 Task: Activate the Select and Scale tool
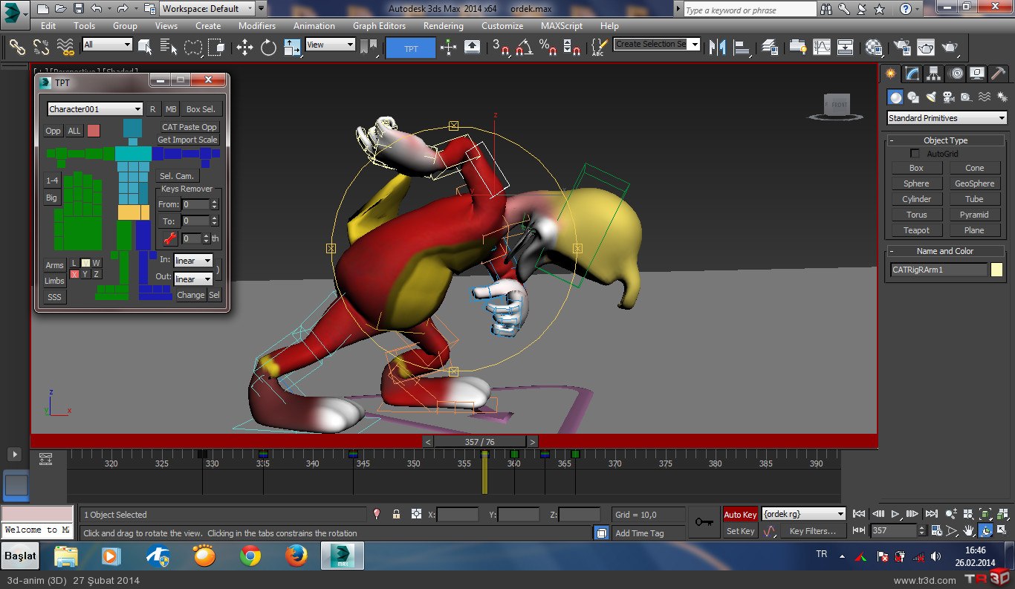(x=291, y=47)
